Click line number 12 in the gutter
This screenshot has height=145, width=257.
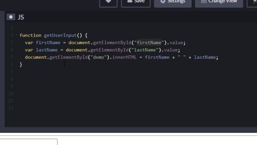(11, 108)
